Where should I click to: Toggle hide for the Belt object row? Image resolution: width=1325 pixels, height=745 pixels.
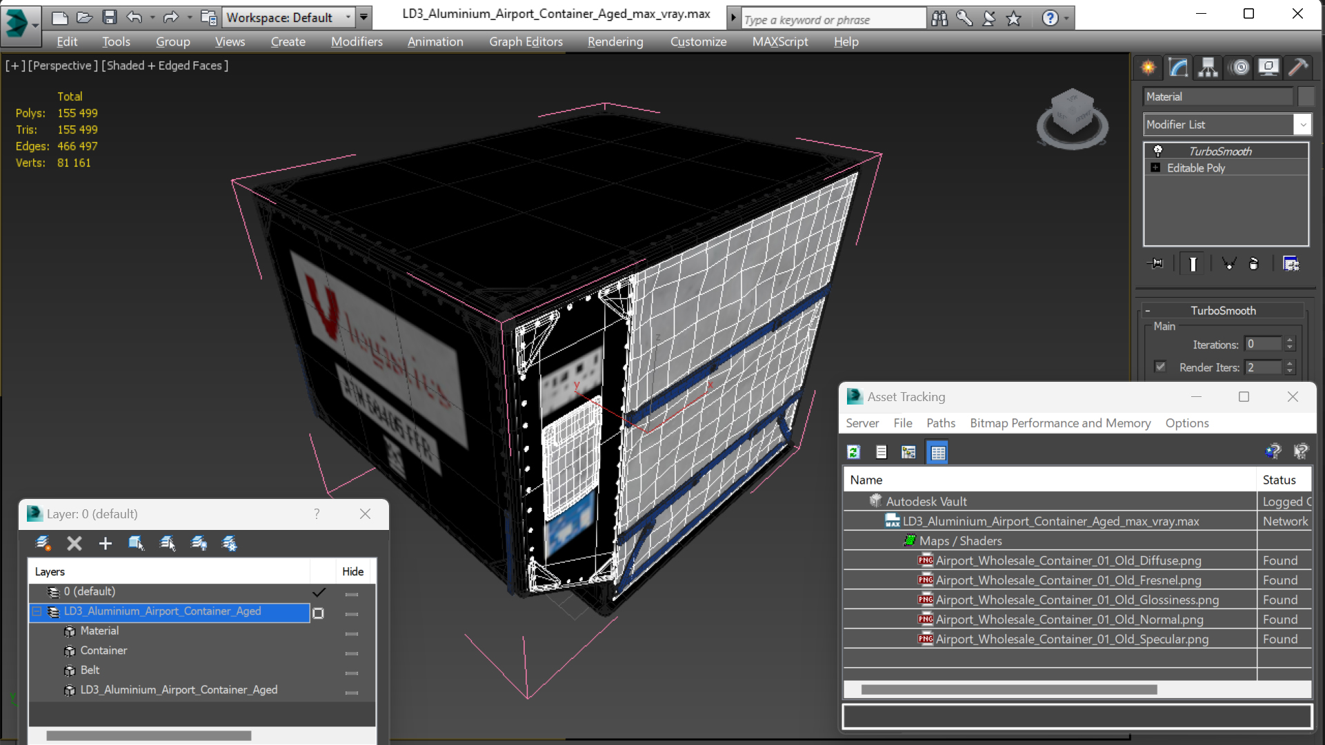point(352,673)
